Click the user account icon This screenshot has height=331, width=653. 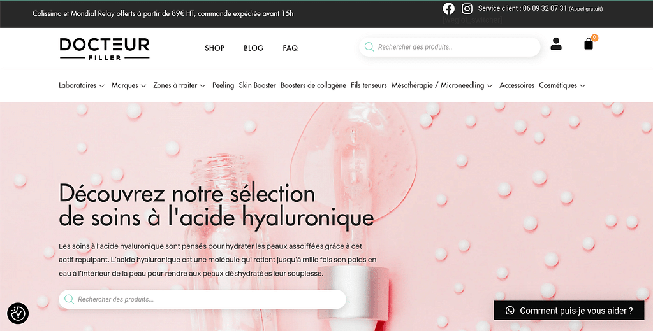pos(556,44)
